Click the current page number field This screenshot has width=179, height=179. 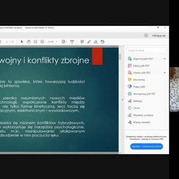[x=7, y=42]
